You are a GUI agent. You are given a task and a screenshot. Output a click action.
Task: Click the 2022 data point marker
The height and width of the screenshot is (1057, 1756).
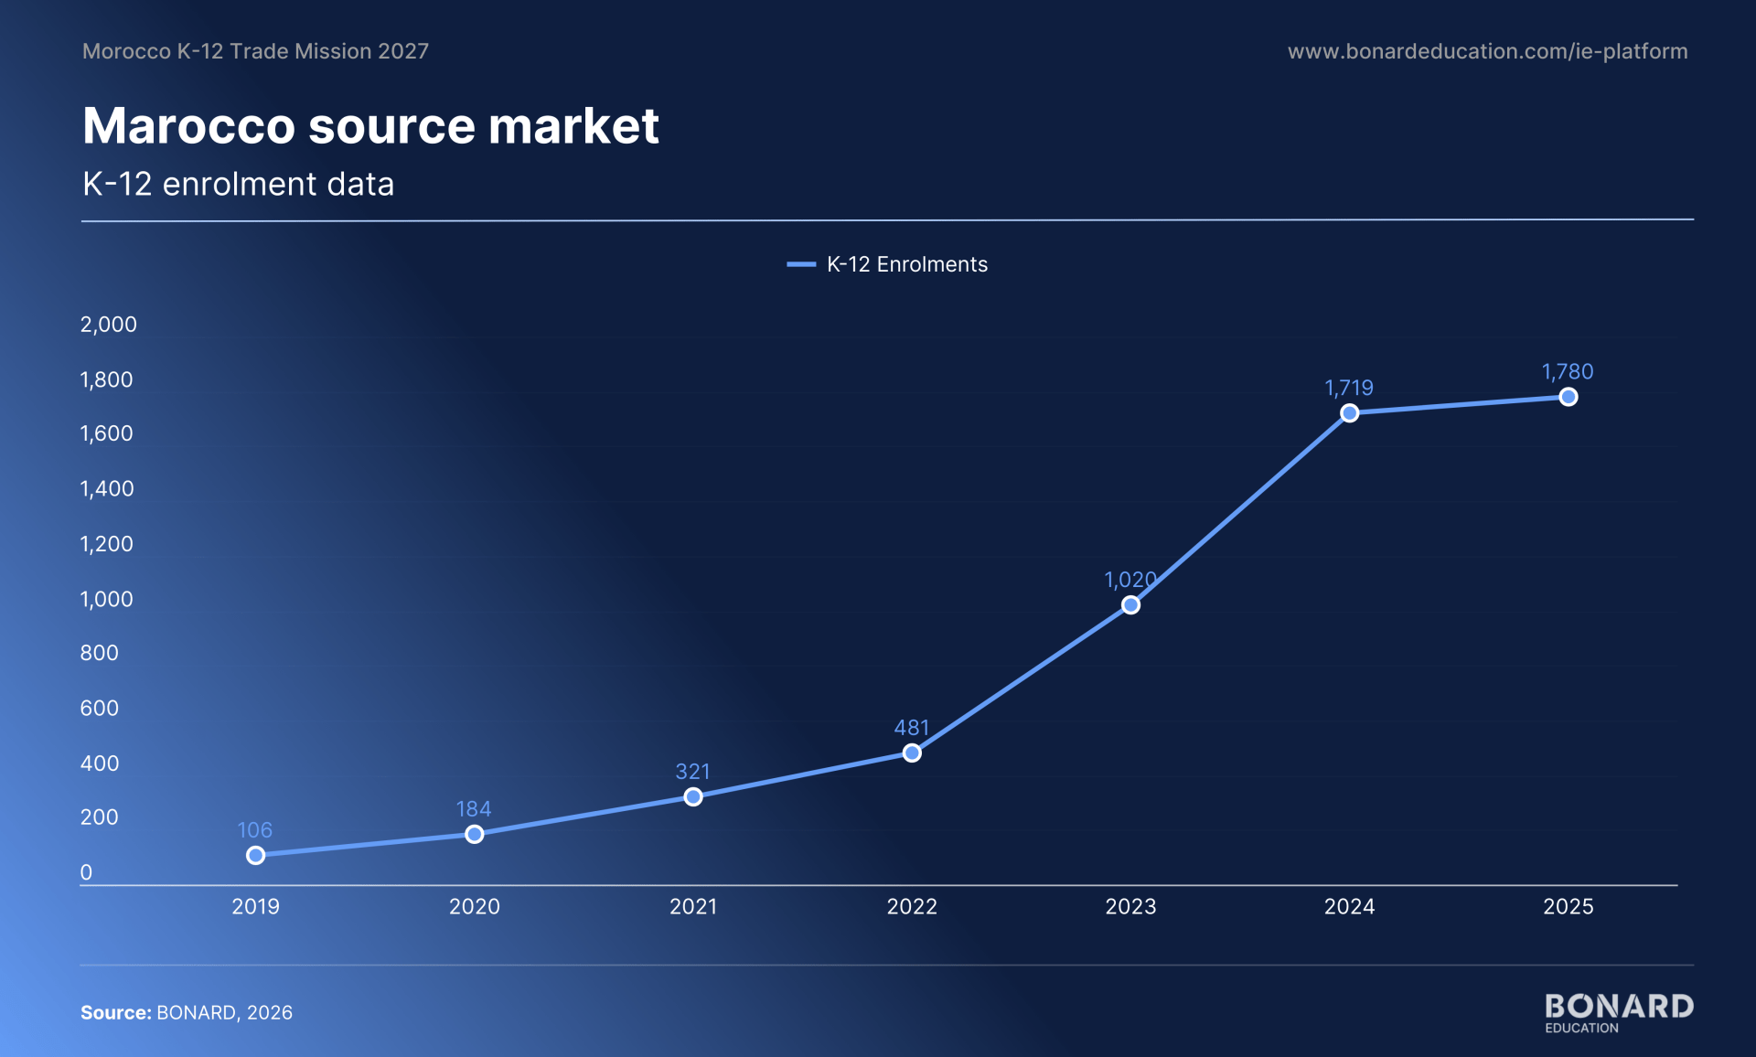coord(912,753)
